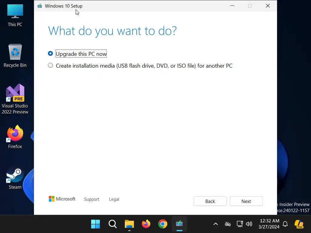311x233 pixels.
Task: Launch Firefox from the taskbar
Action: (146, 224)
